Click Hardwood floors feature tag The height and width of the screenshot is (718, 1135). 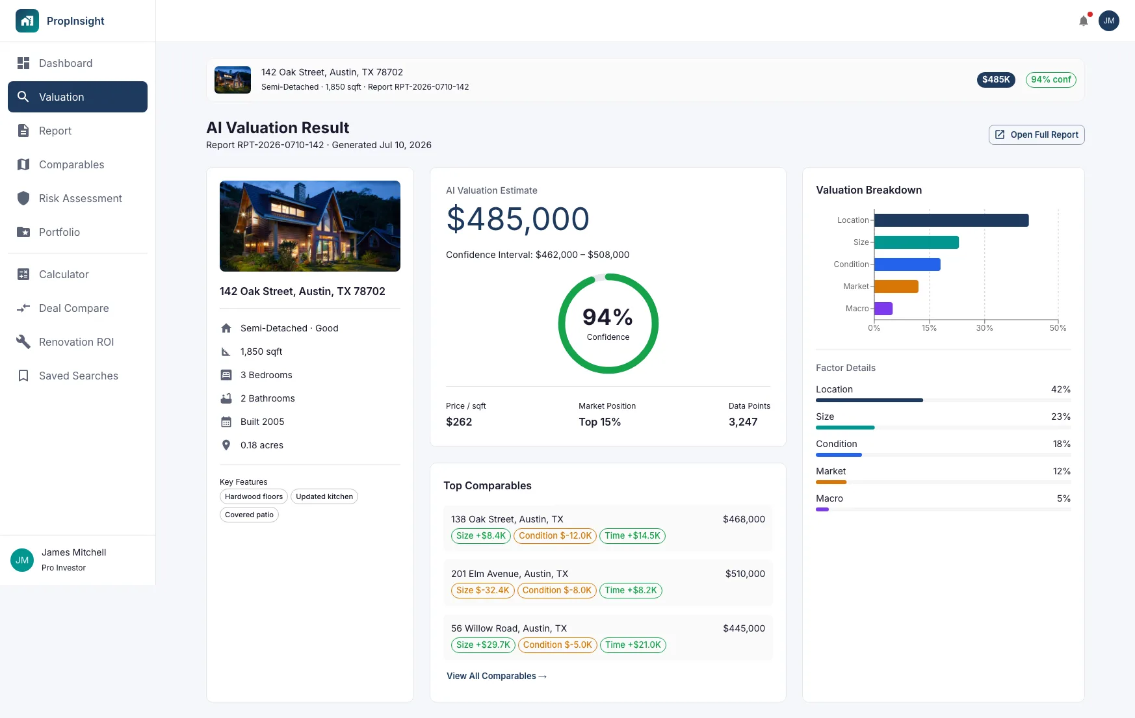pyautogui.click(x=254, y=496)
